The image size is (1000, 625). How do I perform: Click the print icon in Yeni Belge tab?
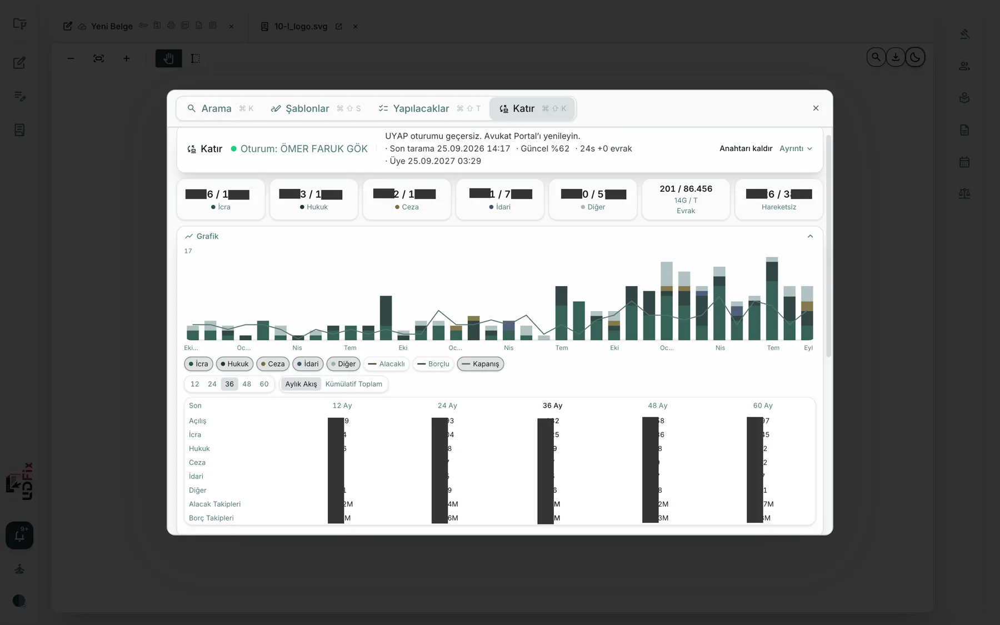coord(171,26)
